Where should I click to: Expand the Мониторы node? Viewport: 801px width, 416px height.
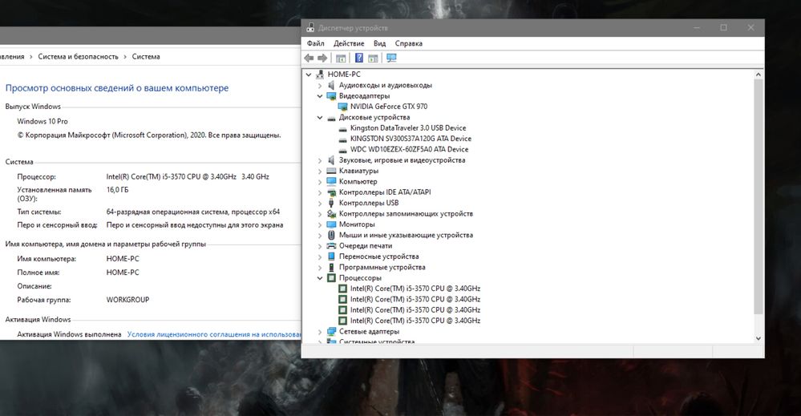coord(320,224)
